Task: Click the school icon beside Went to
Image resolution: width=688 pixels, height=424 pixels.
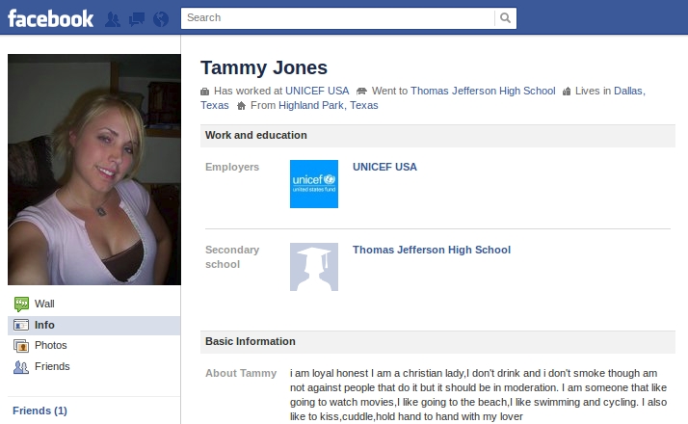Action: (361, 92)
